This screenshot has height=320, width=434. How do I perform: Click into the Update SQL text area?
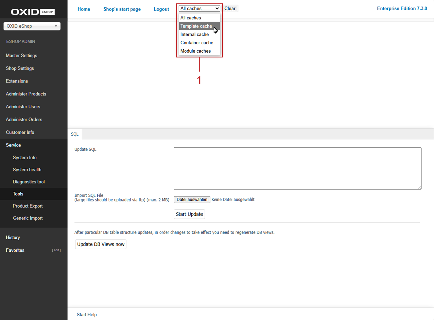(x=298, y=168)
